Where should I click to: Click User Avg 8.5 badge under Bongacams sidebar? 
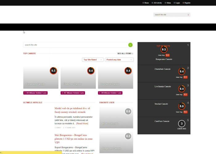pyautogui.click(x=168, y=55)
